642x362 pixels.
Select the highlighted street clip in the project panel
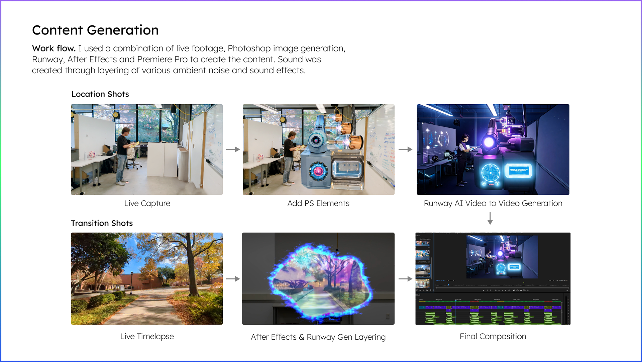[x=423, y=269]
